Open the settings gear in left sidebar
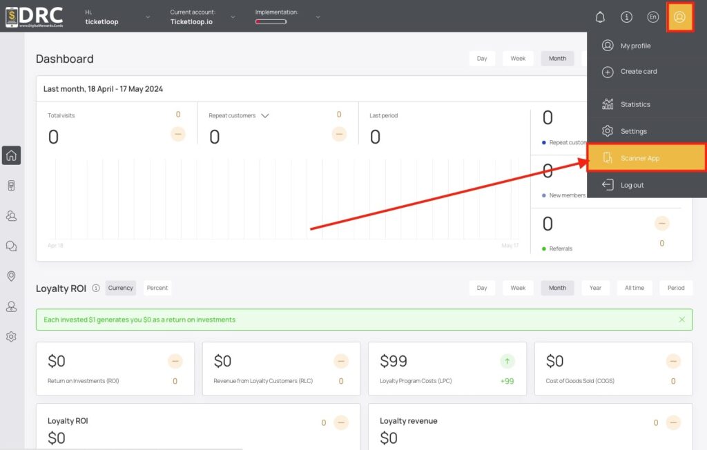The height and width of the screenshot is (450, 707). click(11, 336)
